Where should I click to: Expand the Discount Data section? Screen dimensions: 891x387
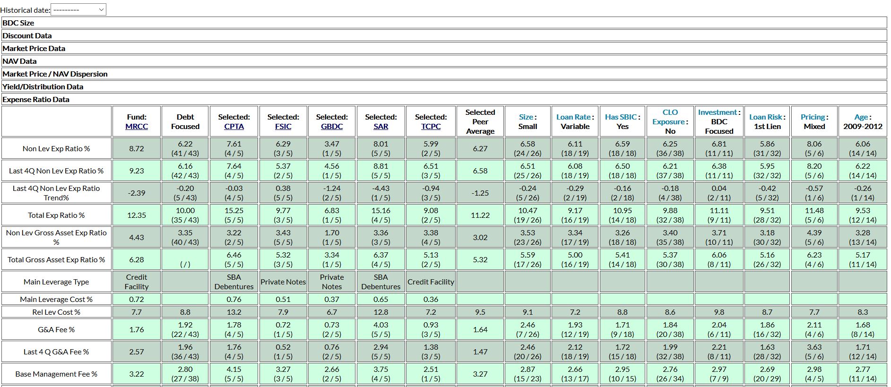[x=27, y=35]
